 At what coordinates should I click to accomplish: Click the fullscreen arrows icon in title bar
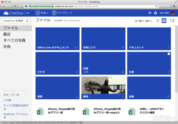point(176,2)
